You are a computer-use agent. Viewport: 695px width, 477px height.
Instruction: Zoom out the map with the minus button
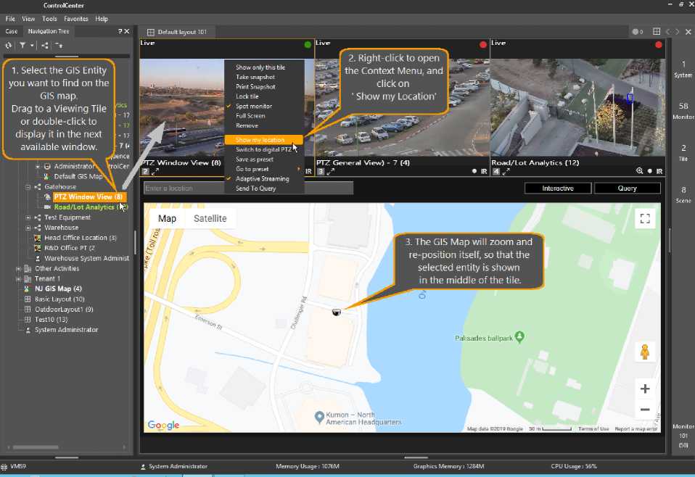[x=644, y=410]
